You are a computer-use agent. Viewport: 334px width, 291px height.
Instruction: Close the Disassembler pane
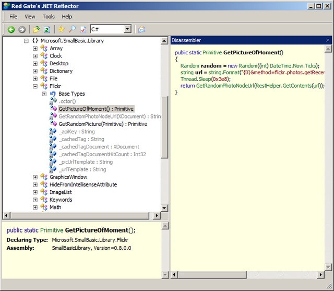click(328, 40)
